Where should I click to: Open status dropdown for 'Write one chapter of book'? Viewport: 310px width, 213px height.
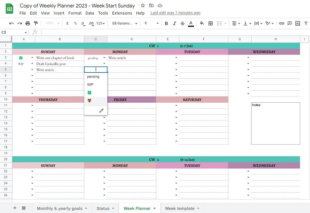coord(32,58)
